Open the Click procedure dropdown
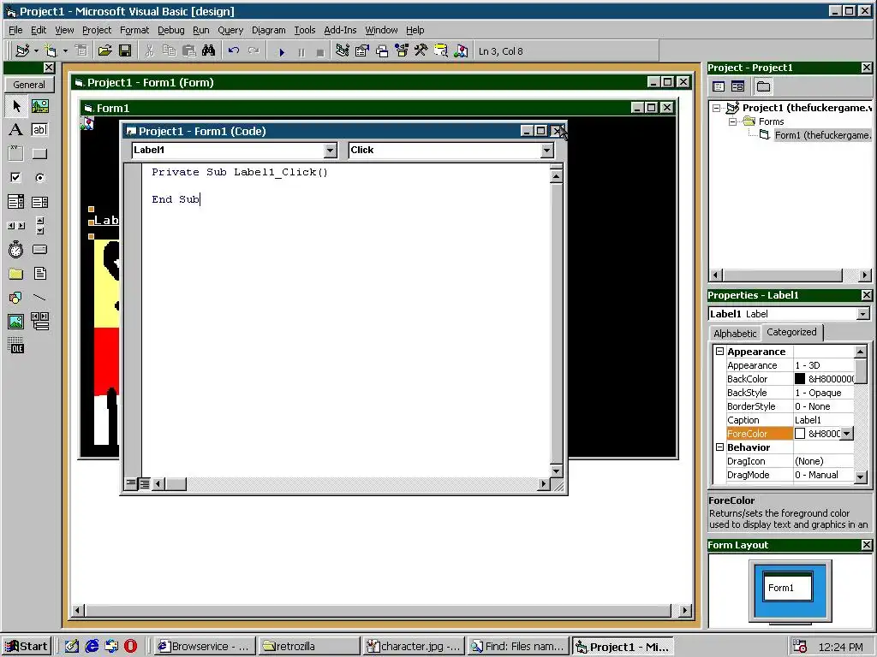This screenshot has height=657, width=877. [547, 151]
